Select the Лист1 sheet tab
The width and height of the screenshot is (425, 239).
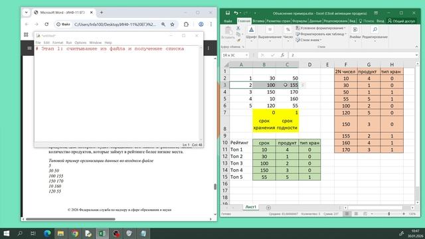(250, 207)
